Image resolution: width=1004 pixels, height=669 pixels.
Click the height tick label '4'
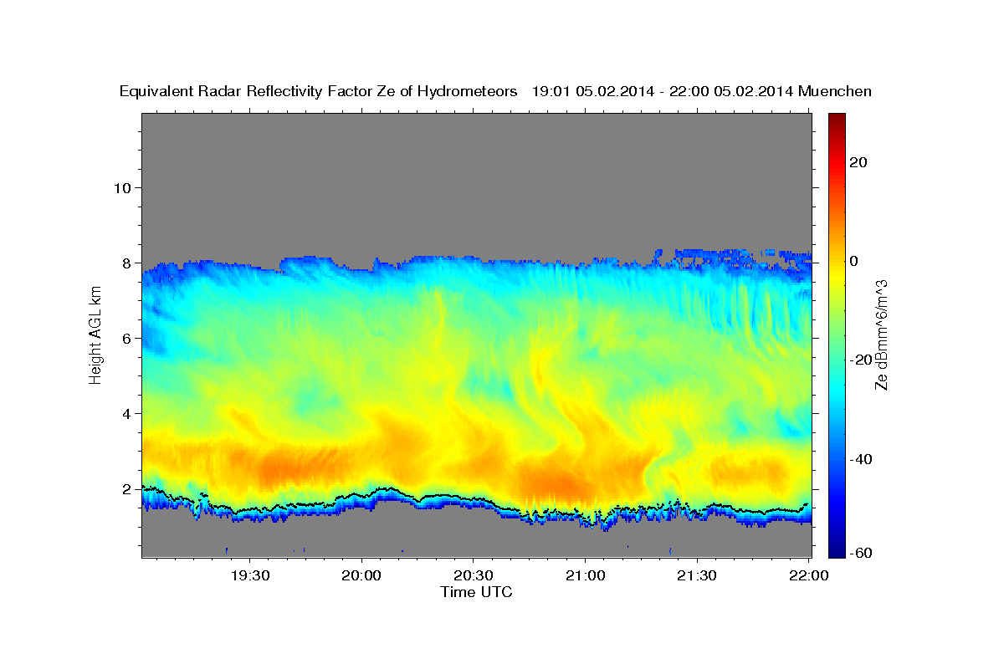pos(125,413)
